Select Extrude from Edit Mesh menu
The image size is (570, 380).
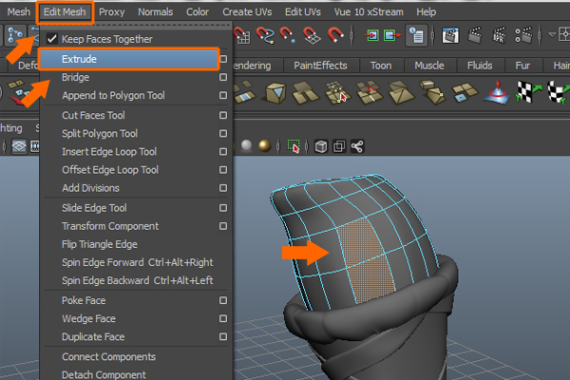click(80, 59)
